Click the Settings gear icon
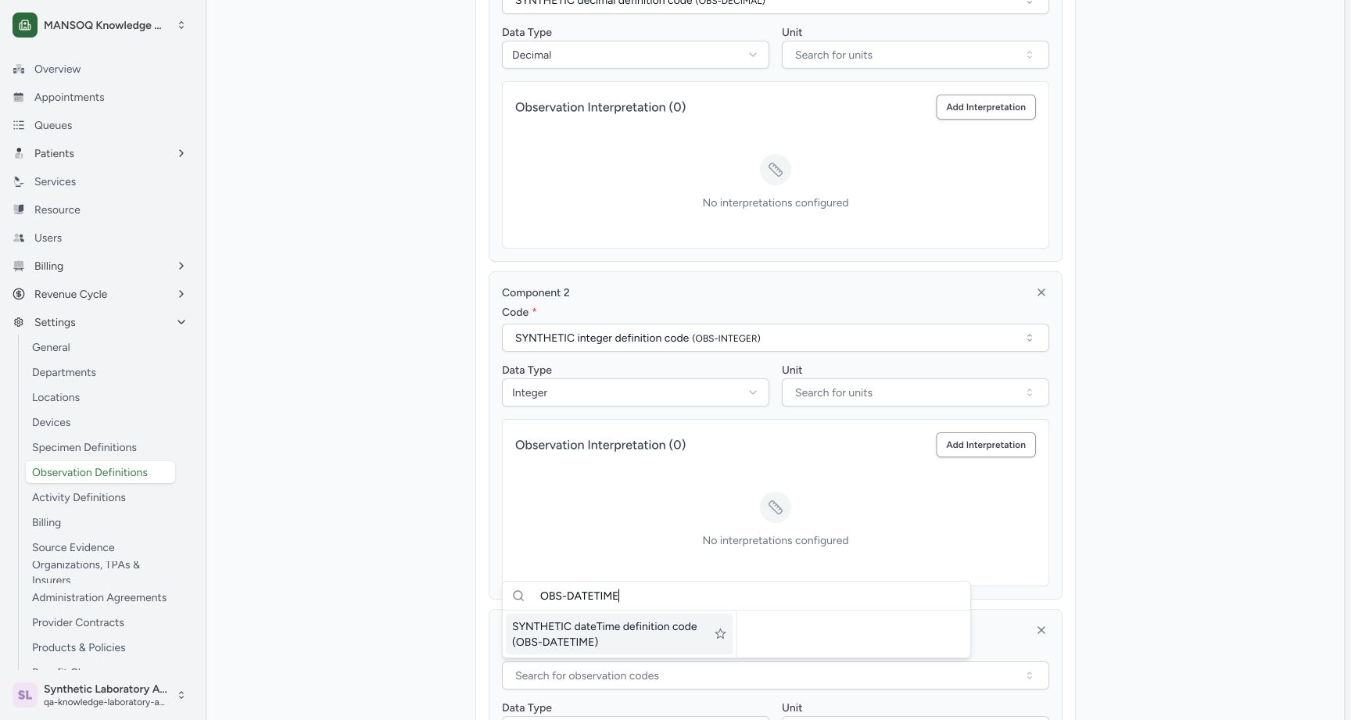 point(19,322)
